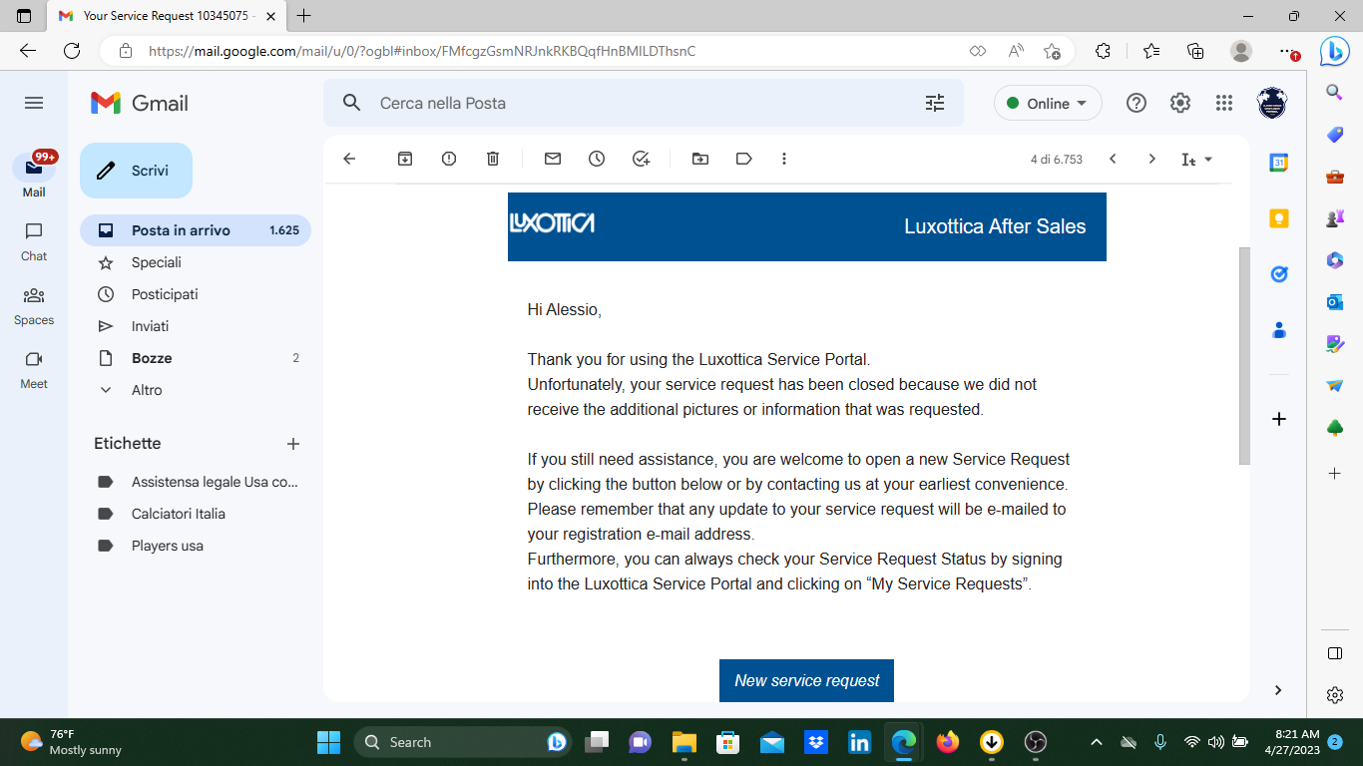Show hidden system tray icons chevron
This screenshot has width=1363, height=766.
[x=1097, y=742]
